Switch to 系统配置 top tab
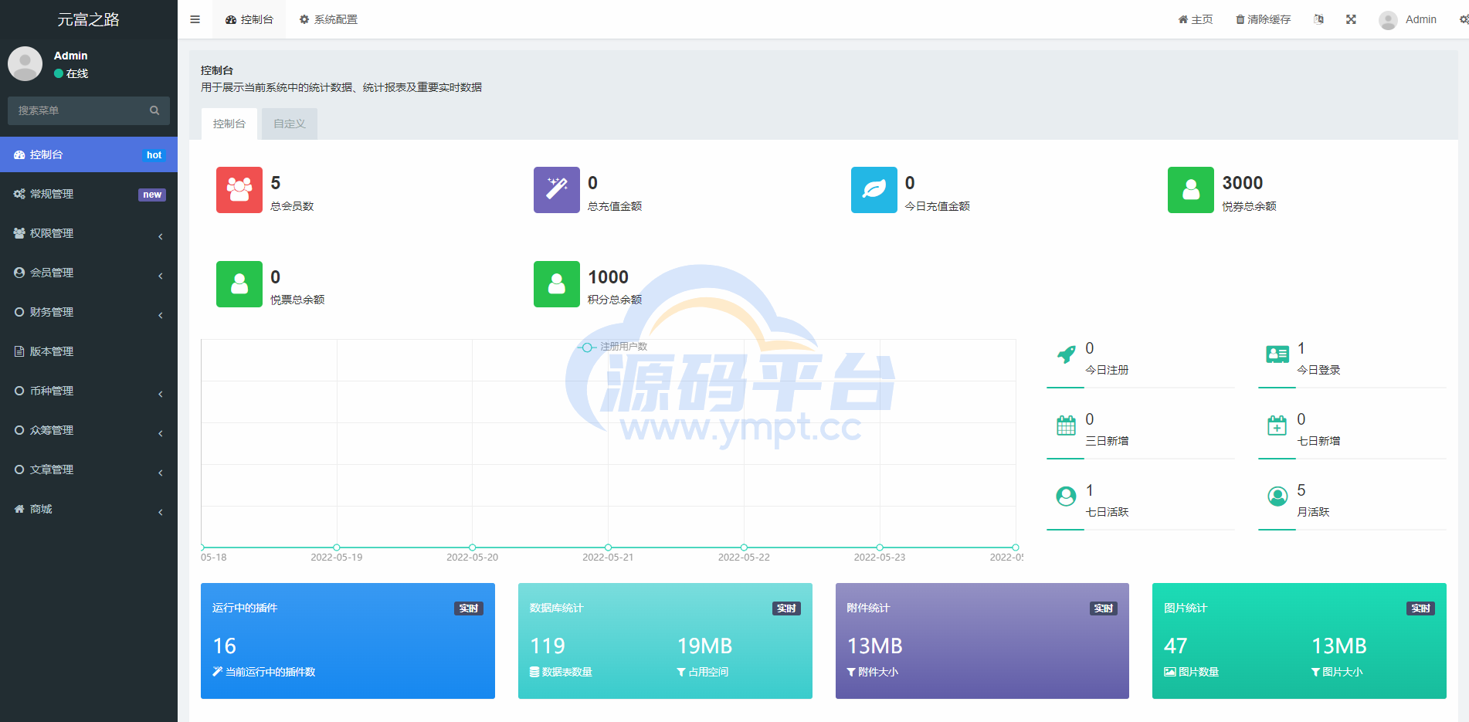 point(328,19)
